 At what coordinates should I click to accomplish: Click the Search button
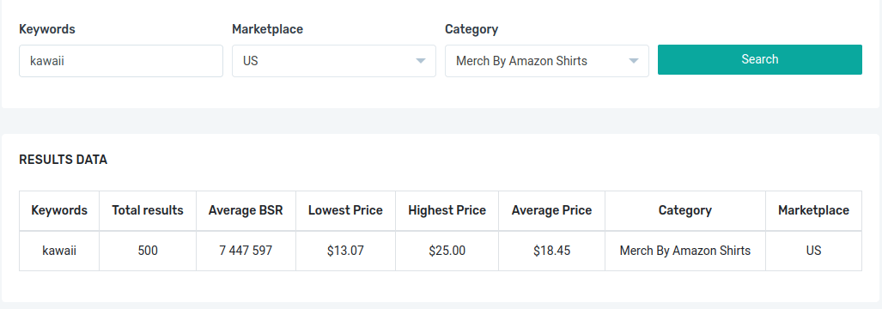(x=760, y=59)
